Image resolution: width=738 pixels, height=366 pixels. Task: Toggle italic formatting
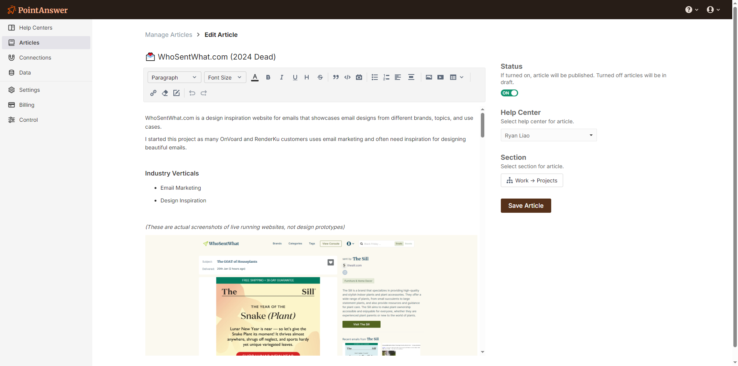(x=282, y=77)
